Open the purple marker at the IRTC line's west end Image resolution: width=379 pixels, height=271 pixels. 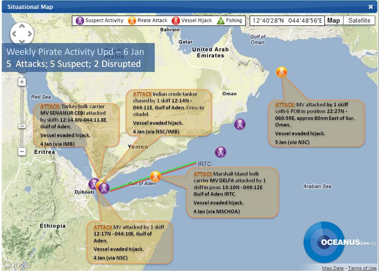pos(104,188)
